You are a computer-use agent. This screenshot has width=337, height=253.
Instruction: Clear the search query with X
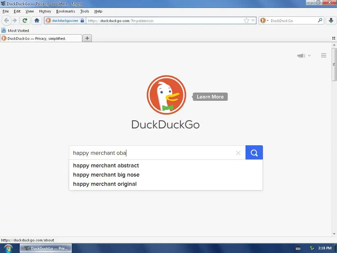[x=238, y=153]
